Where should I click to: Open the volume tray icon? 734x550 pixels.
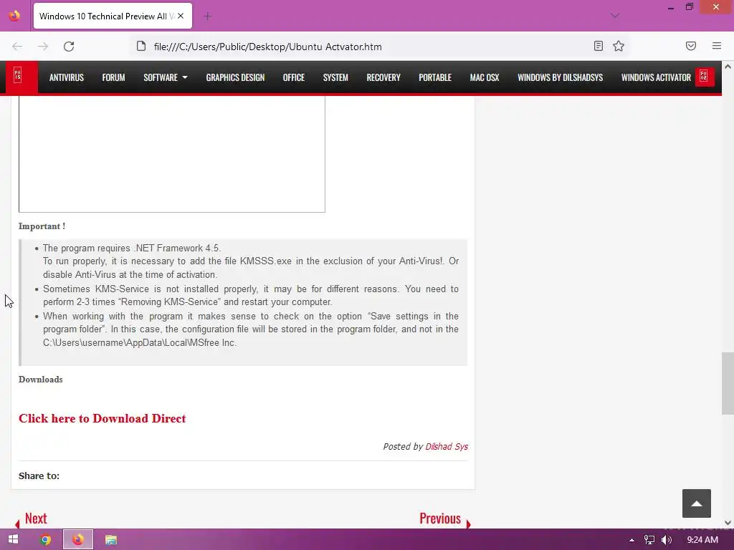click(x=667, y=540)
